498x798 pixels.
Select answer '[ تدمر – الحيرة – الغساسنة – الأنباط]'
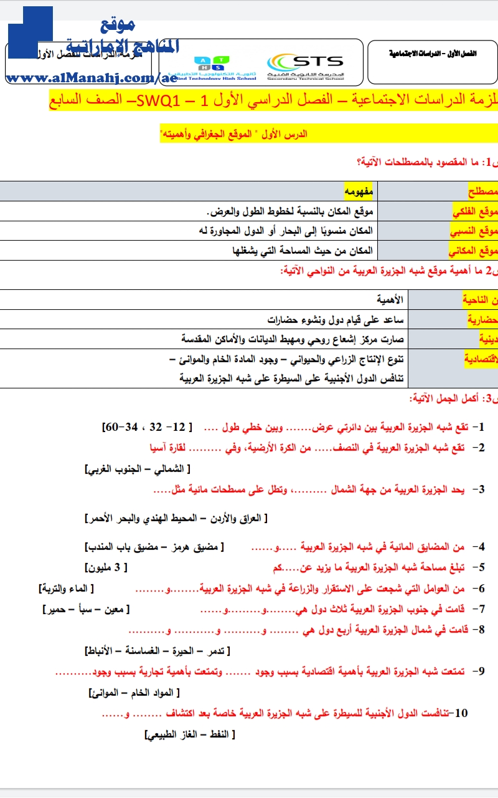click(157, 651)
